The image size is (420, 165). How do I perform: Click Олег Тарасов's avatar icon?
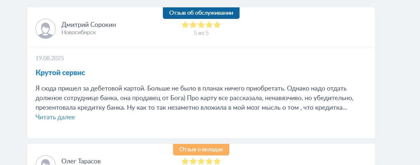(x=45, y=160)
